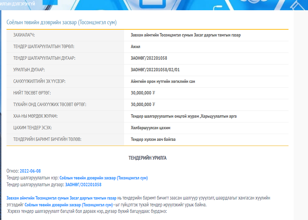This screenshot has width=308, height=220.
Task: Click the 'Хялбаршуулсан цахим' e-tender value
Action: (x=150, y=128)
